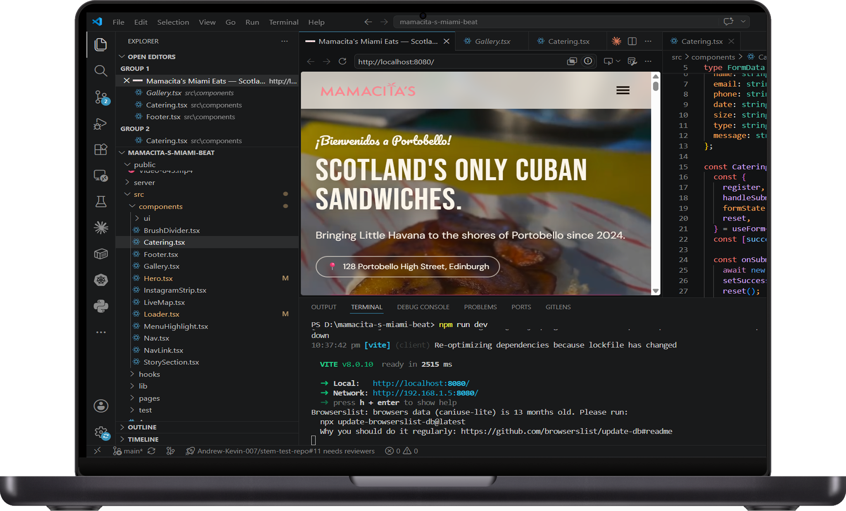The width and height of the screenshot is (846, 511).
Task: Open StorySection.tsx in the file tree
Action: [x=171, y=362]
